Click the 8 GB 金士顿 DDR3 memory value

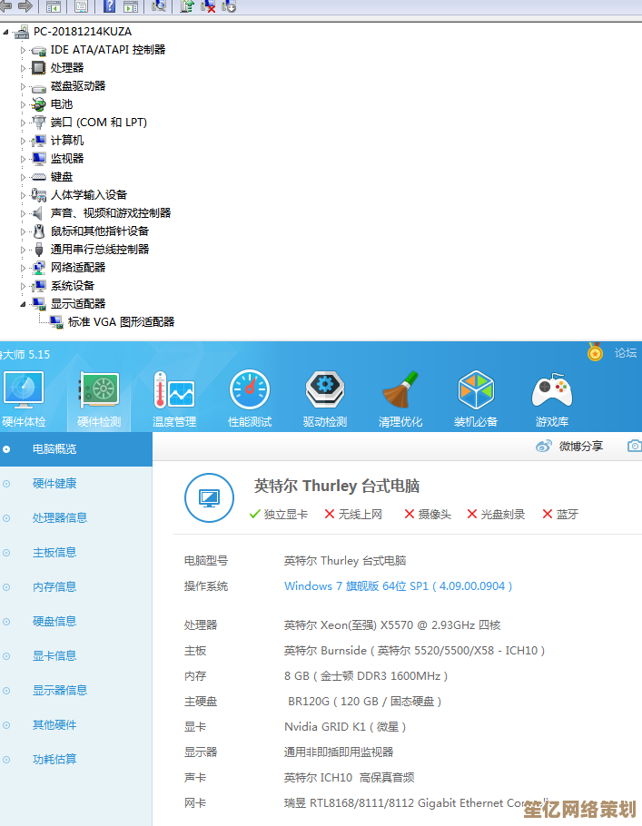366,676
